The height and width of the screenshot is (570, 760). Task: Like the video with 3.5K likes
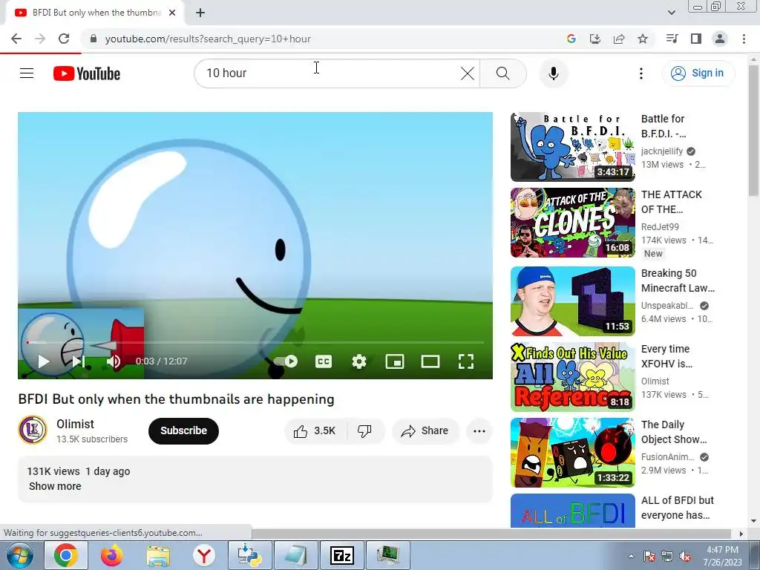click(315, 431)
